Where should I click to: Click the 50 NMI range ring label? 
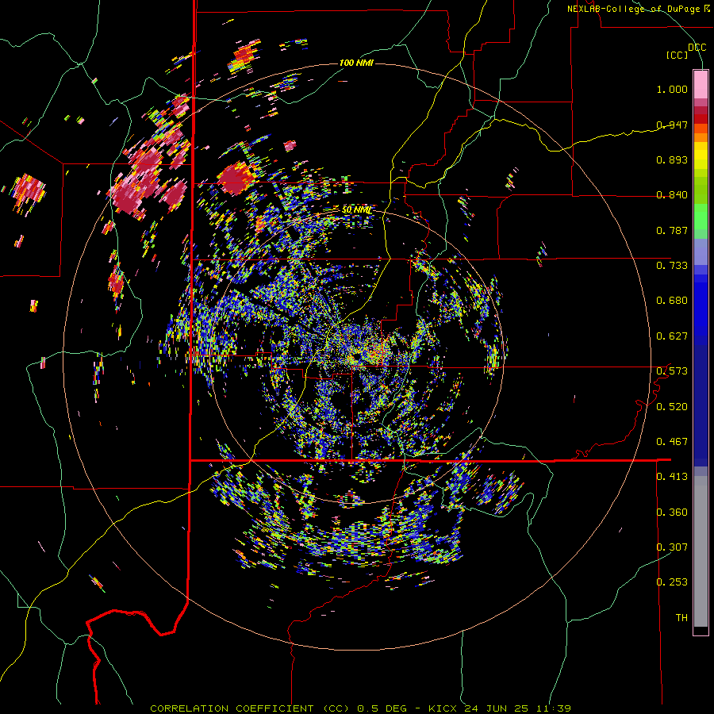click(x=357, y=210)
